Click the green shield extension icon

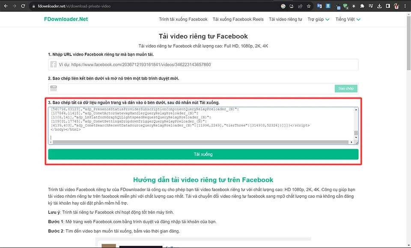pos(345,6)
